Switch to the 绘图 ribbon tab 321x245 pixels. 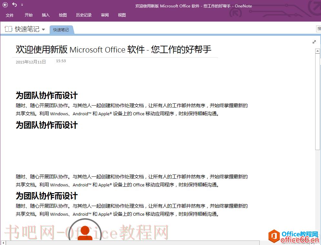click(63, 15)
